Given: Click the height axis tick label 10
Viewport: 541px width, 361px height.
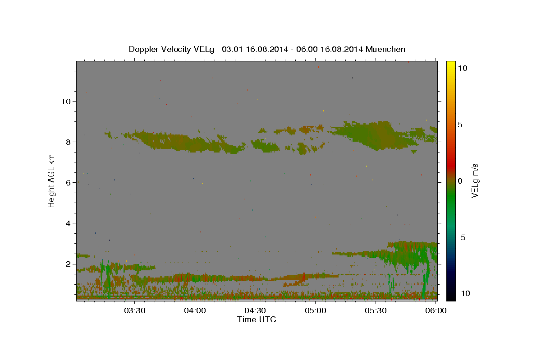Looking at the screenshot, I should [x=66, y=102].
